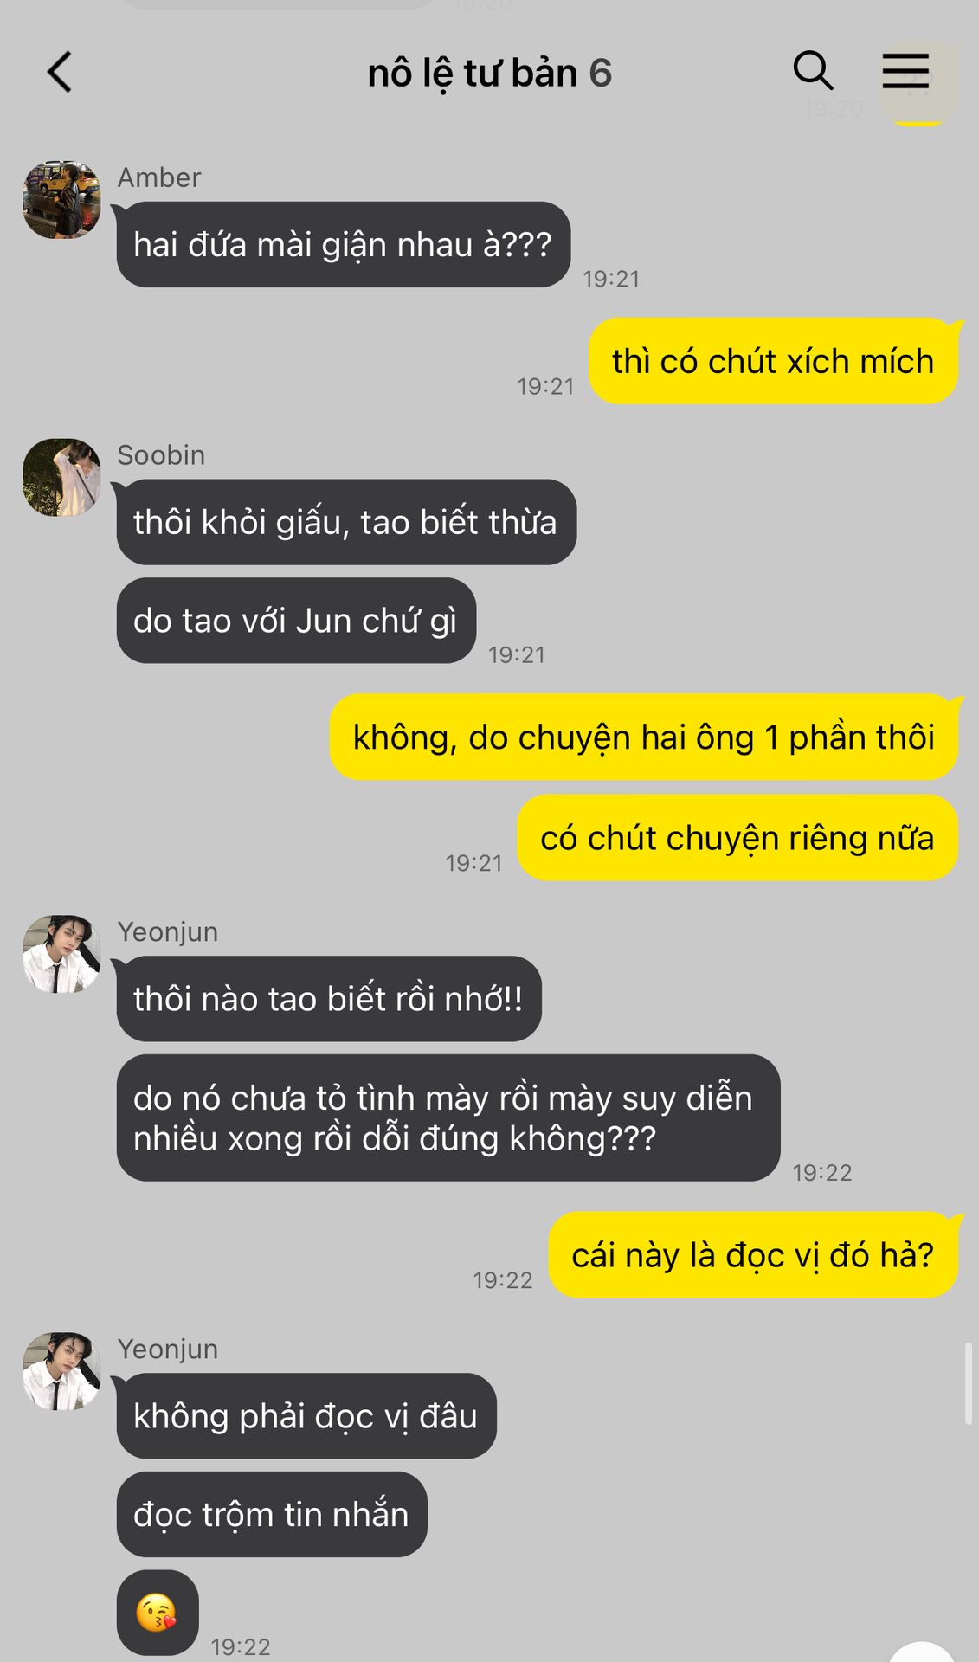
Task: Tap message 'hai đứa mài giận nhau à???'
Action: tap(344, 245)
